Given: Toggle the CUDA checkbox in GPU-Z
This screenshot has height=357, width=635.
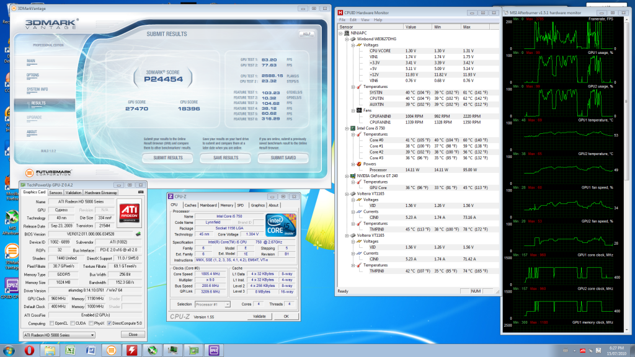Looking at the screenshot, I should tap(73, 323).
